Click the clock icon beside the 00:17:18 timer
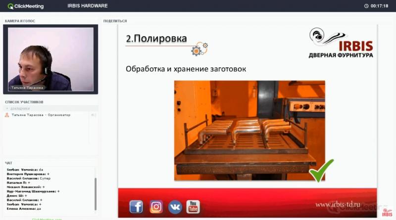This screenshot has height=220, width=396. (x=366, y=6)
